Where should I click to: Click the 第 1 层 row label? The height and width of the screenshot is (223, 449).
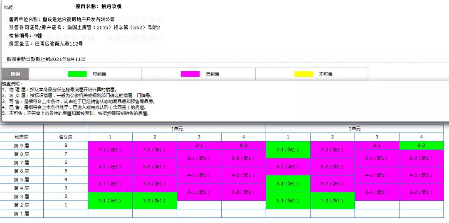[x=22, y=213]
